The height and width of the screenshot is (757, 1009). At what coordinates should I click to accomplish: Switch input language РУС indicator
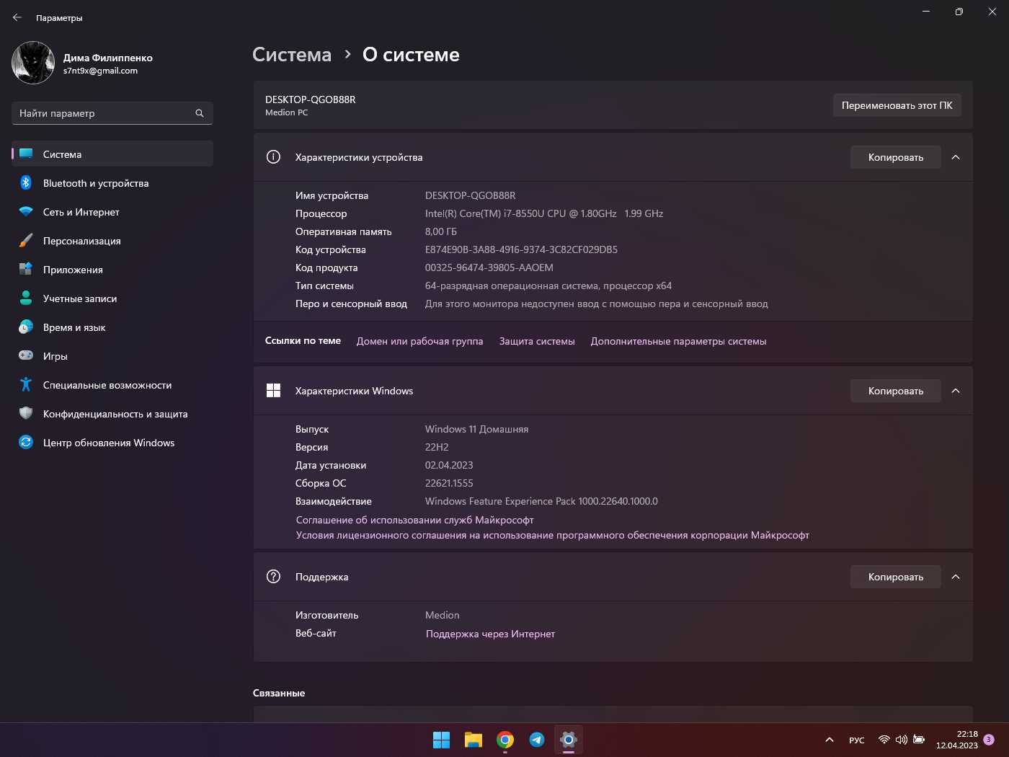[857, 740]
